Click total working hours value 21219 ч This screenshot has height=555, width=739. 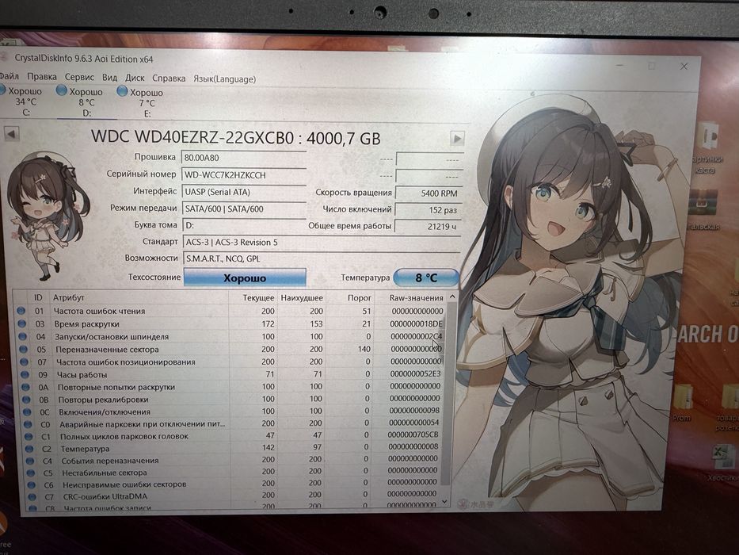click(428, 227)
